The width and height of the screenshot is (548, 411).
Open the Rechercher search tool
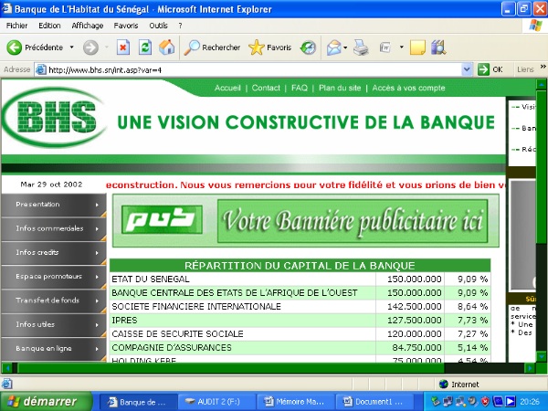(212, 47)
